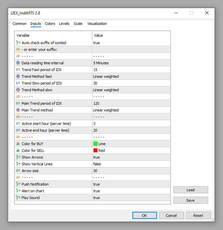Click the color icon next to Color for BUY

(18, 144)
